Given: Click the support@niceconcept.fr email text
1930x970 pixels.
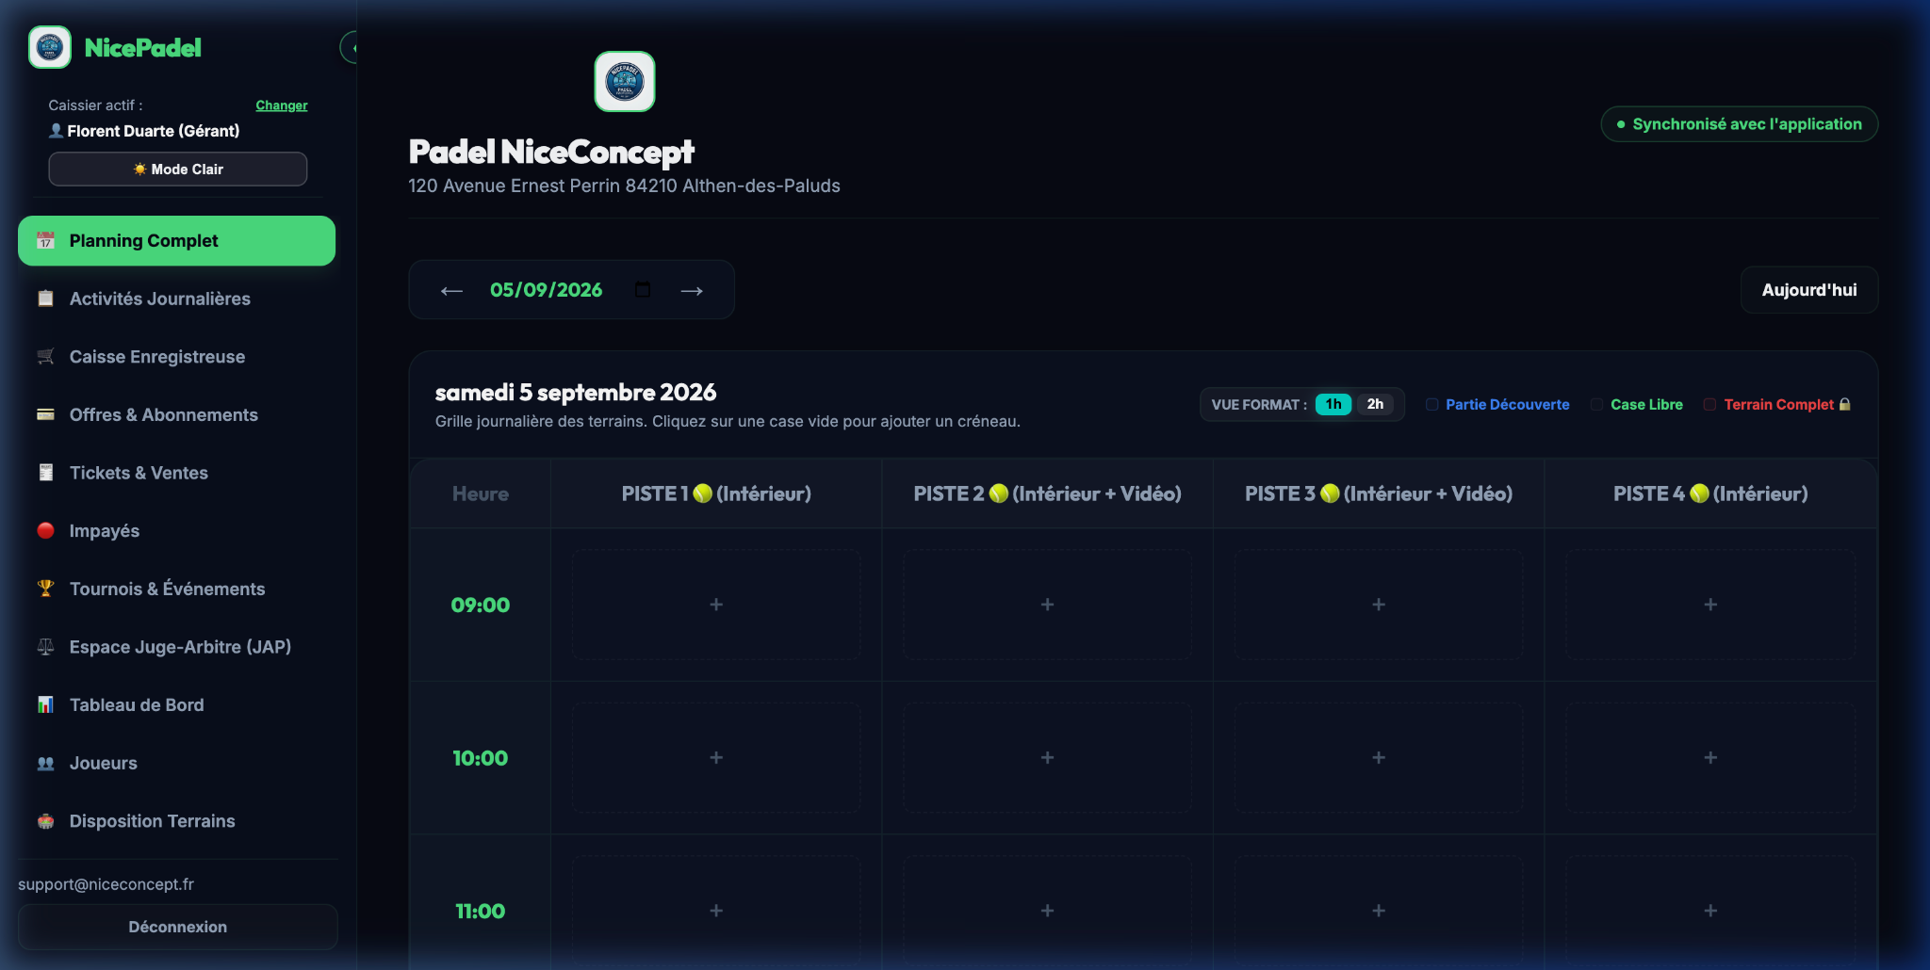Looking at the screenshot, I should click(x=106, y=884).
